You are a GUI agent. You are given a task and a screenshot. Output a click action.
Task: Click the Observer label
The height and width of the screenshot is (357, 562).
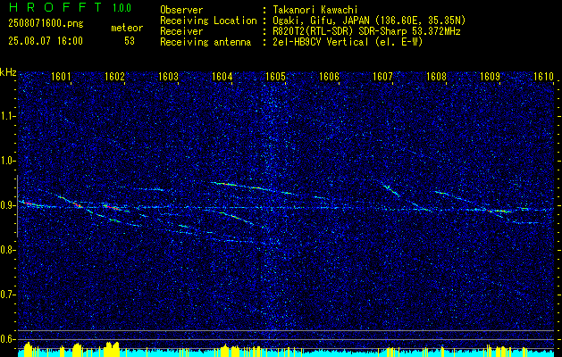pyautogui.click(x=181, y=10)
